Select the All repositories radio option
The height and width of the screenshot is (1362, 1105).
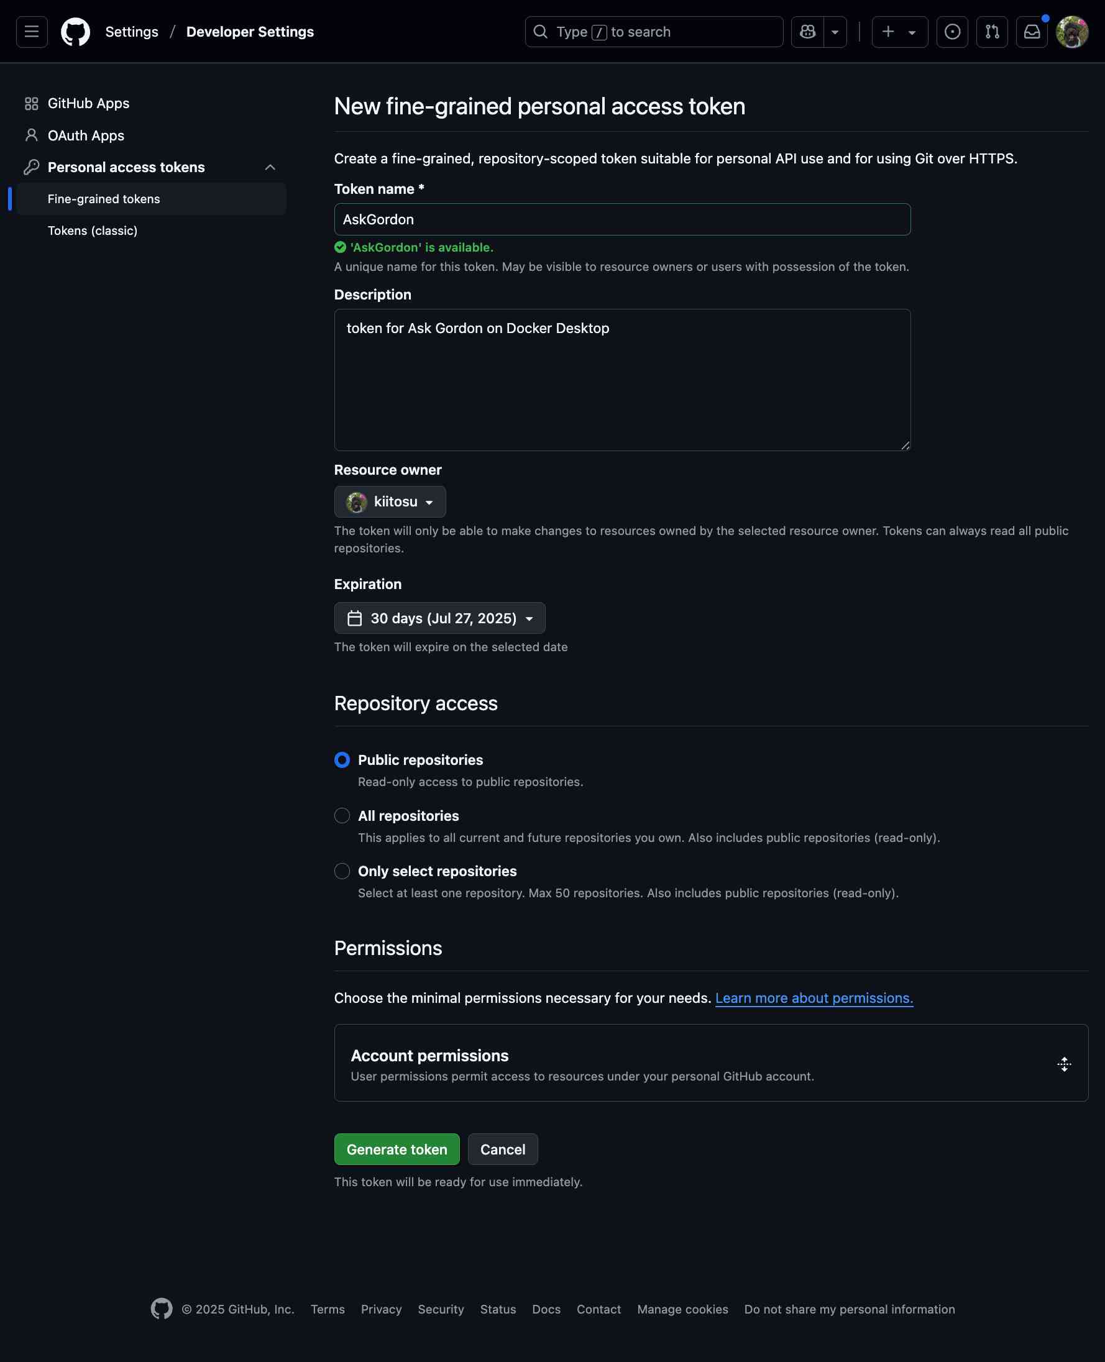click(x=342, y=815)
